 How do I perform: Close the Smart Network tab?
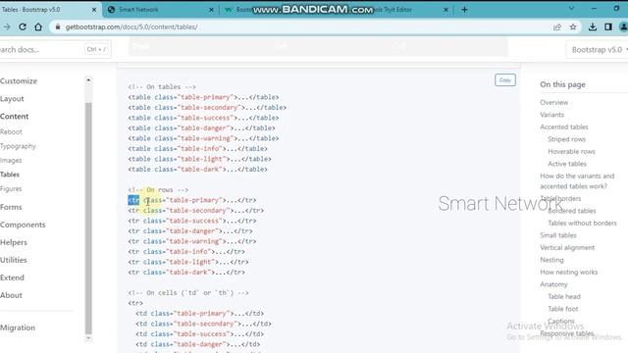(x=211, y=9)
